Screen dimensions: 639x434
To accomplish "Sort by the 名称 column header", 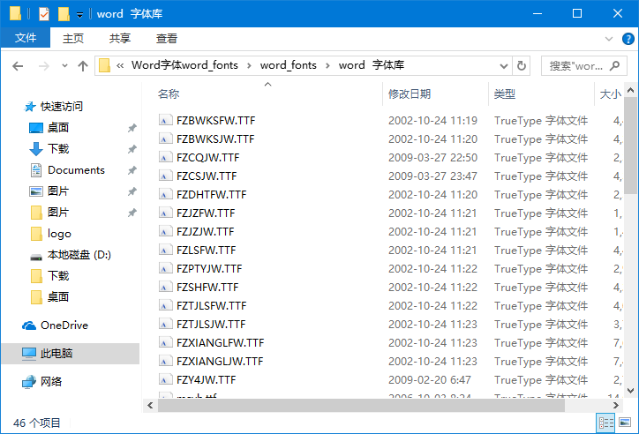I will [169, 94].
